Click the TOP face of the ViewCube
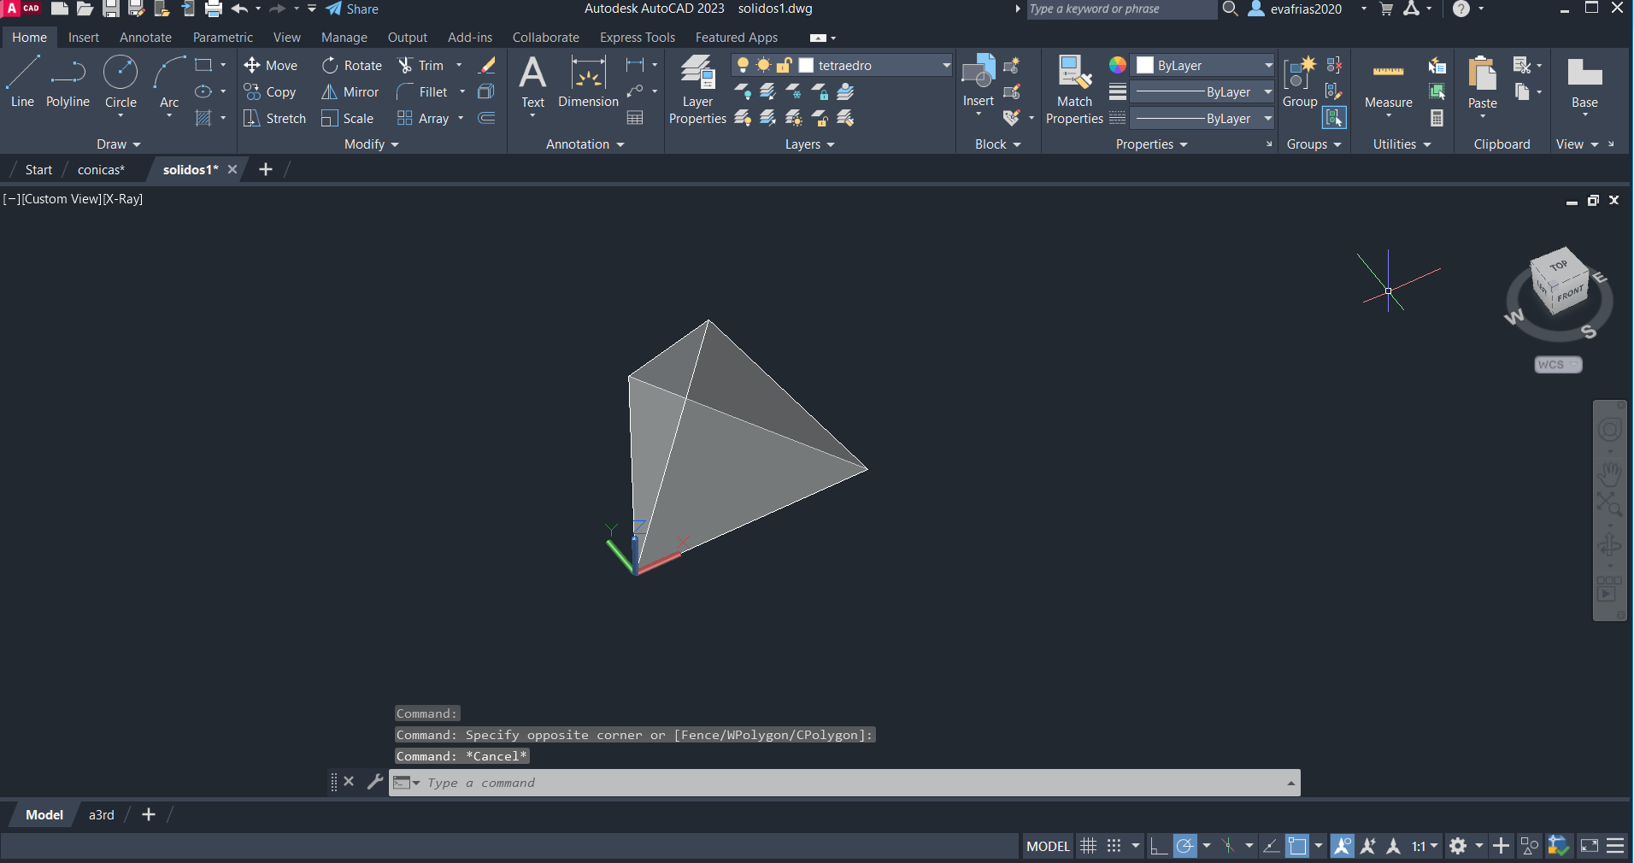 (x=1559, y=265)
